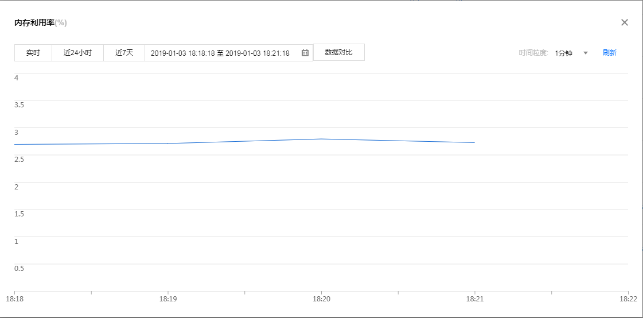Click the line's start point above 18:18
The image size is (643, 318).
point(15,145)
